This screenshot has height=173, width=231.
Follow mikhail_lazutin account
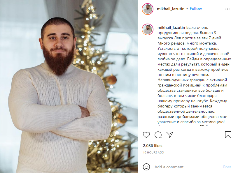coord(196,9)
